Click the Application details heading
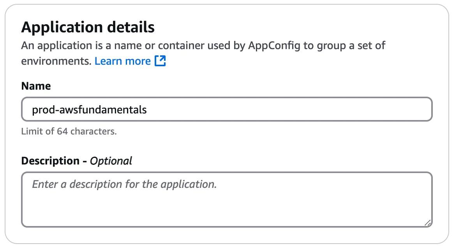 [88, 27]
